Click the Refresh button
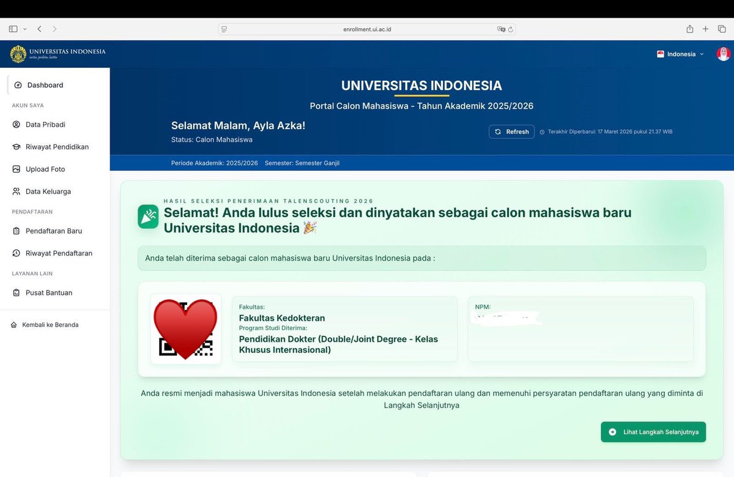The width and height of the screenshot is (734, 477). pyautogui.click(x=511, y=131)
